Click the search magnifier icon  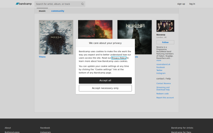tap(82, 4)
